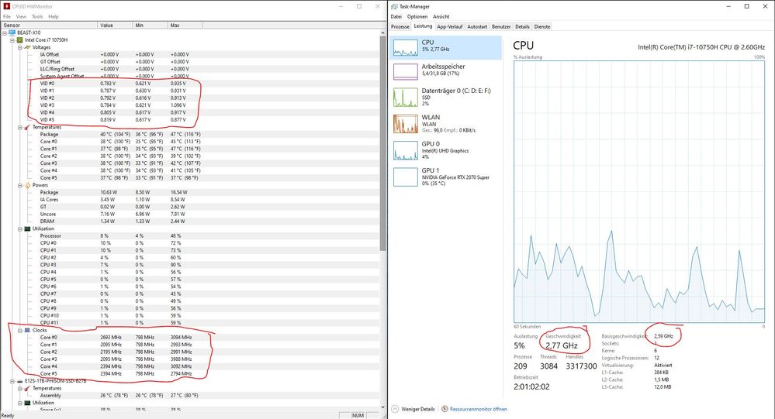Viewport: 775px width, 419px height.
Task: Select the GPU 0 Intel UHD Graphics thumbnail
Action: 405,150
